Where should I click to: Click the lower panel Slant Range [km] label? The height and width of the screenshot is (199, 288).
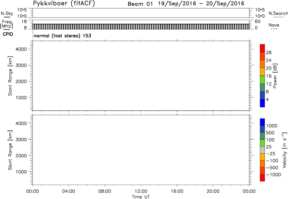(x=10, y=150)
